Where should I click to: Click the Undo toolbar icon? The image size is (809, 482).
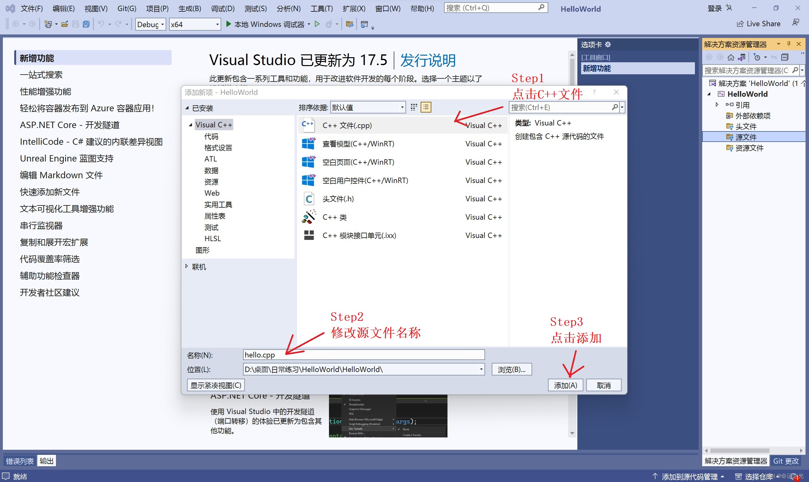click(x=101, y=24)
